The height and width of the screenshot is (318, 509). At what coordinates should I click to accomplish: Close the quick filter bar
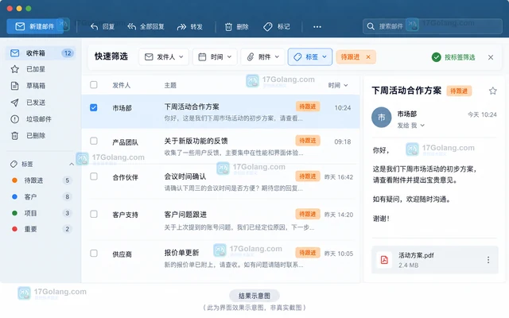[x=491, y=57]
